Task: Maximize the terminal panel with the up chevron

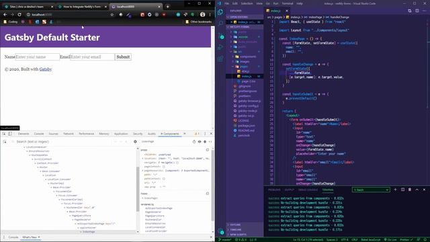Action: point(417,190)
